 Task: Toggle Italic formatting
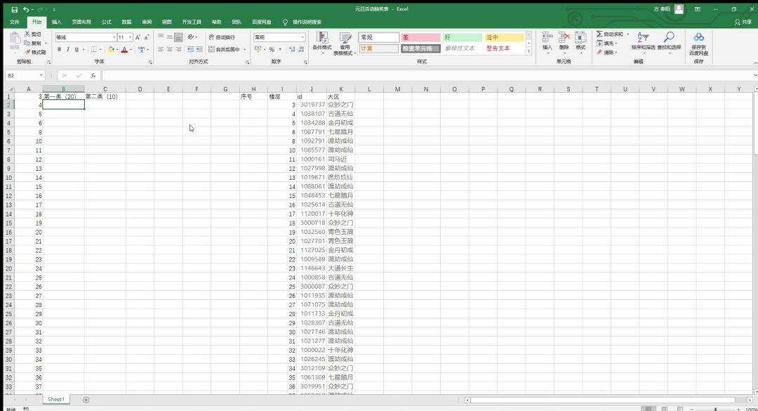pyautogui.click(x=67, y=50)
